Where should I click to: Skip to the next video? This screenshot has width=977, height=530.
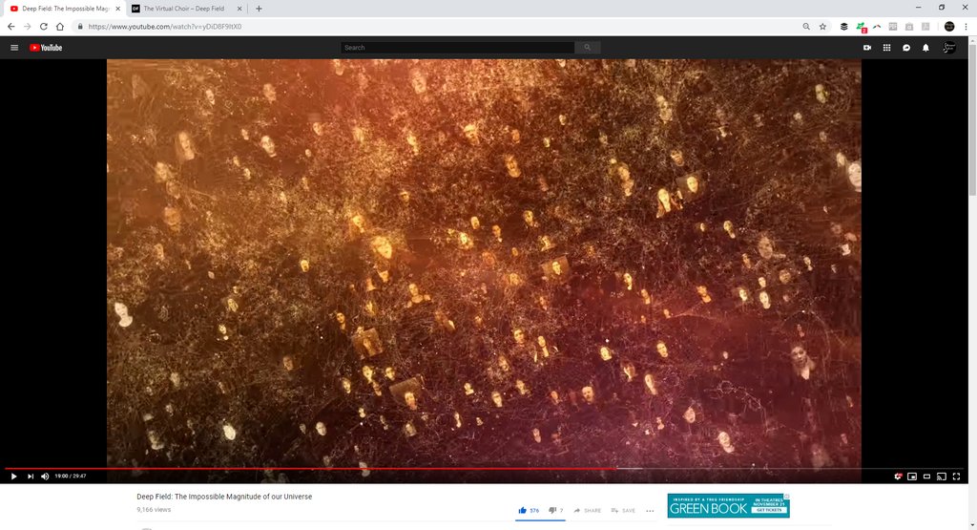pyautogui.click(x=30, y=477)
